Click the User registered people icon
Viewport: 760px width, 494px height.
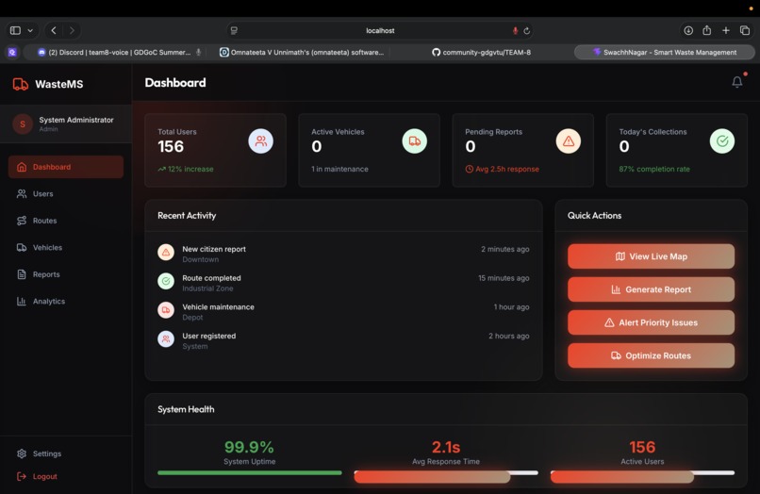click(166, 338)
